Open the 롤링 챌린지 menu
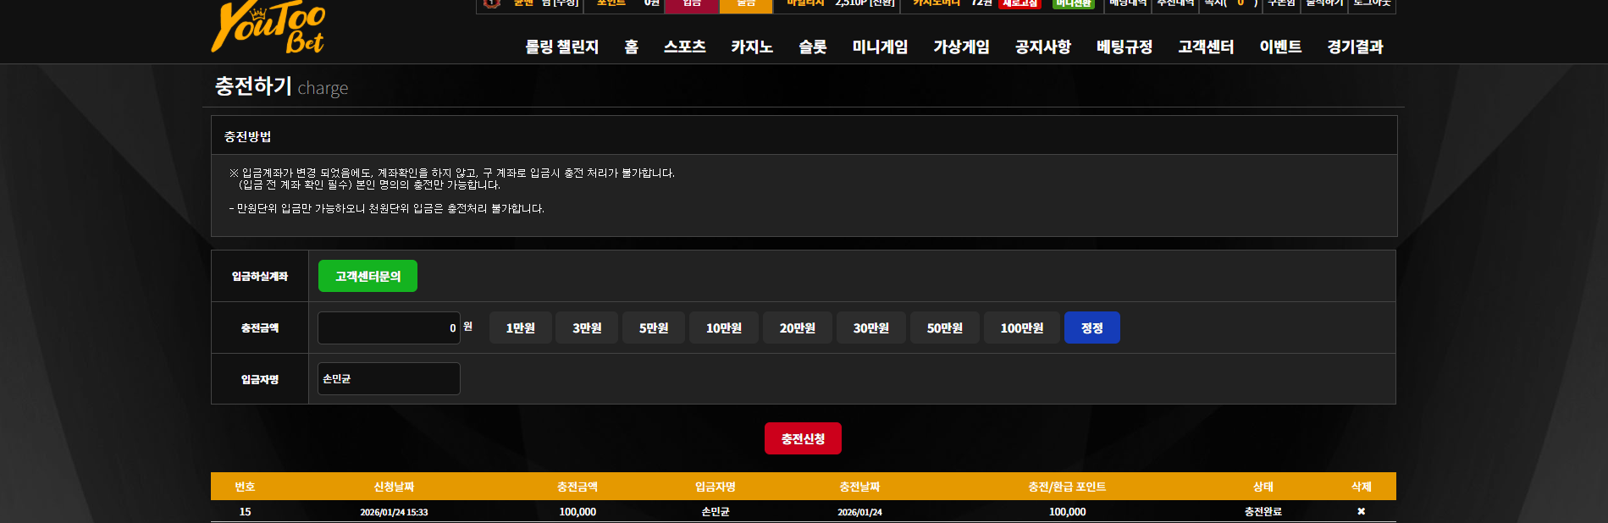 pos(562,47)
